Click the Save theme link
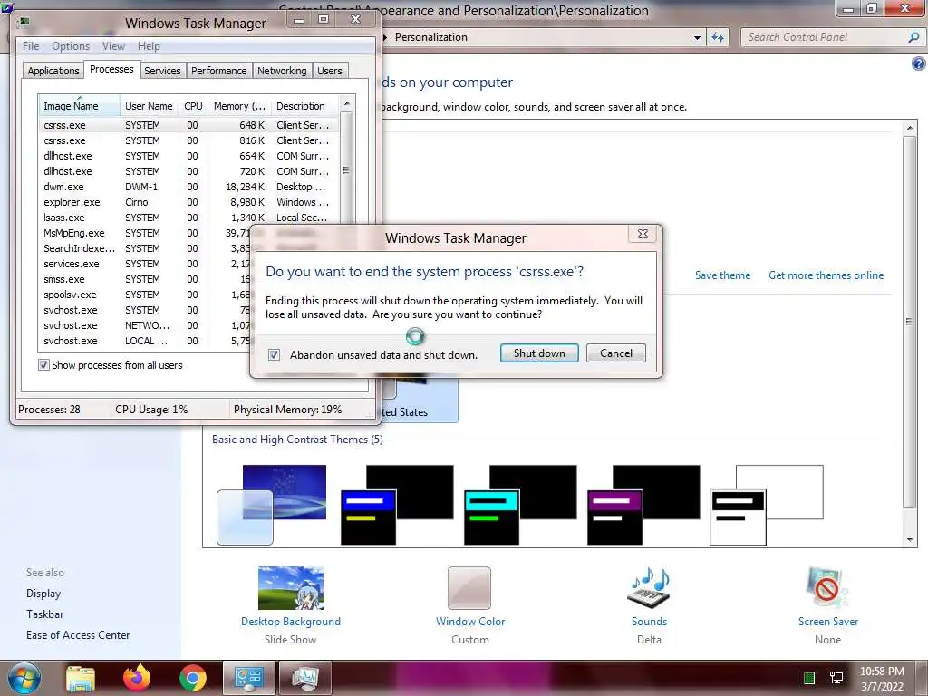Image resolution: width=928 pixels, height=696 pixels. [722, 275]
